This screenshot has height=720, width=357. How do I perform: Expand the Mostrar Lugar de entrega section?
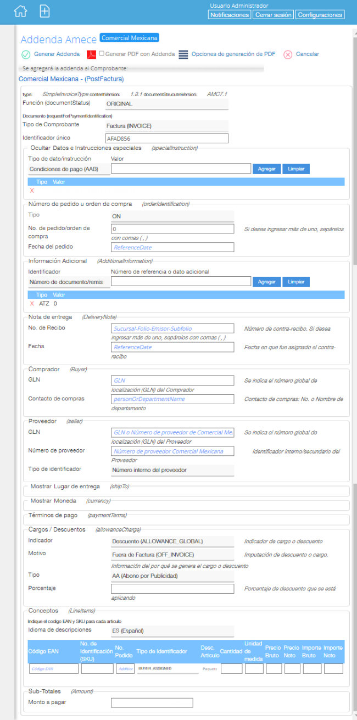[x=65, y=487]
